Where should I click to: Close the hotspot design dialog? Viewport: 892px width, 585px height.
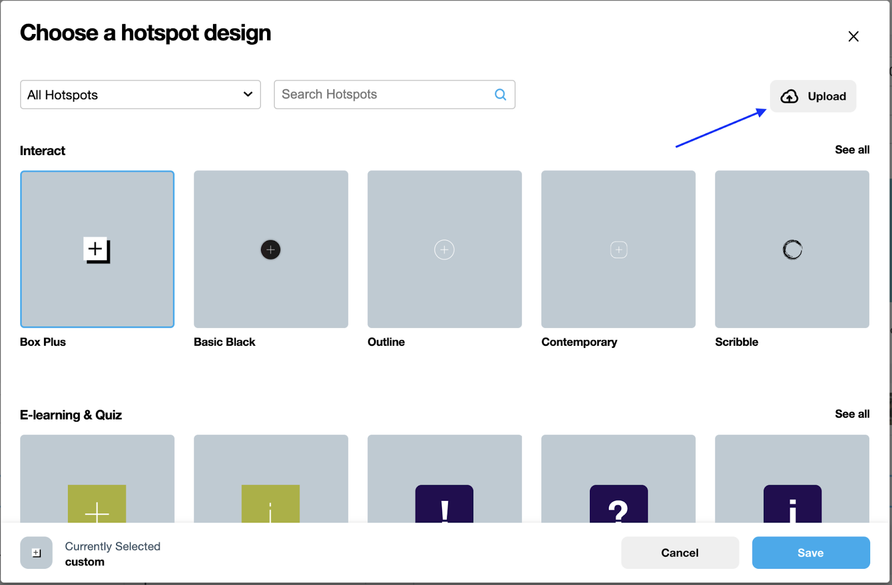(853, 37)
